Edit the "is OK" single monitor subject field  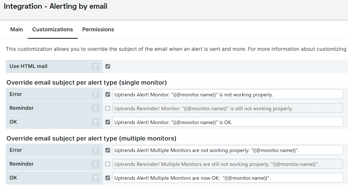(x=227, y=122)
